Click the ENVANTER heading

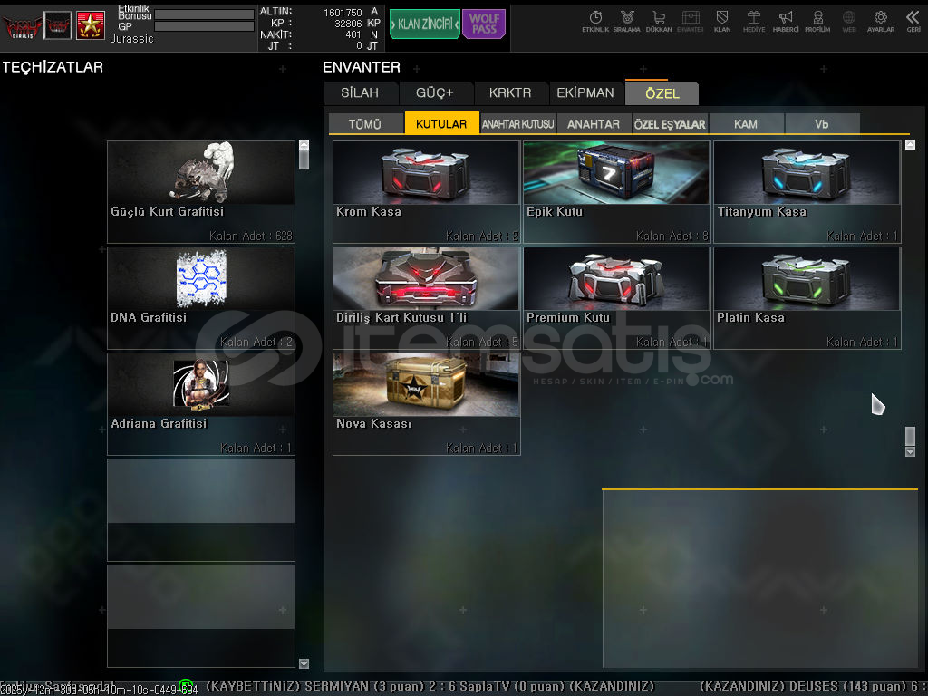click(x=362, y=67)
